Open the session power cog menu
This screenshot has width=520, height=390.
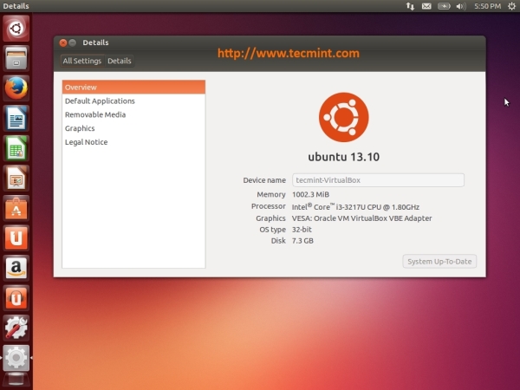pos(511,6)
